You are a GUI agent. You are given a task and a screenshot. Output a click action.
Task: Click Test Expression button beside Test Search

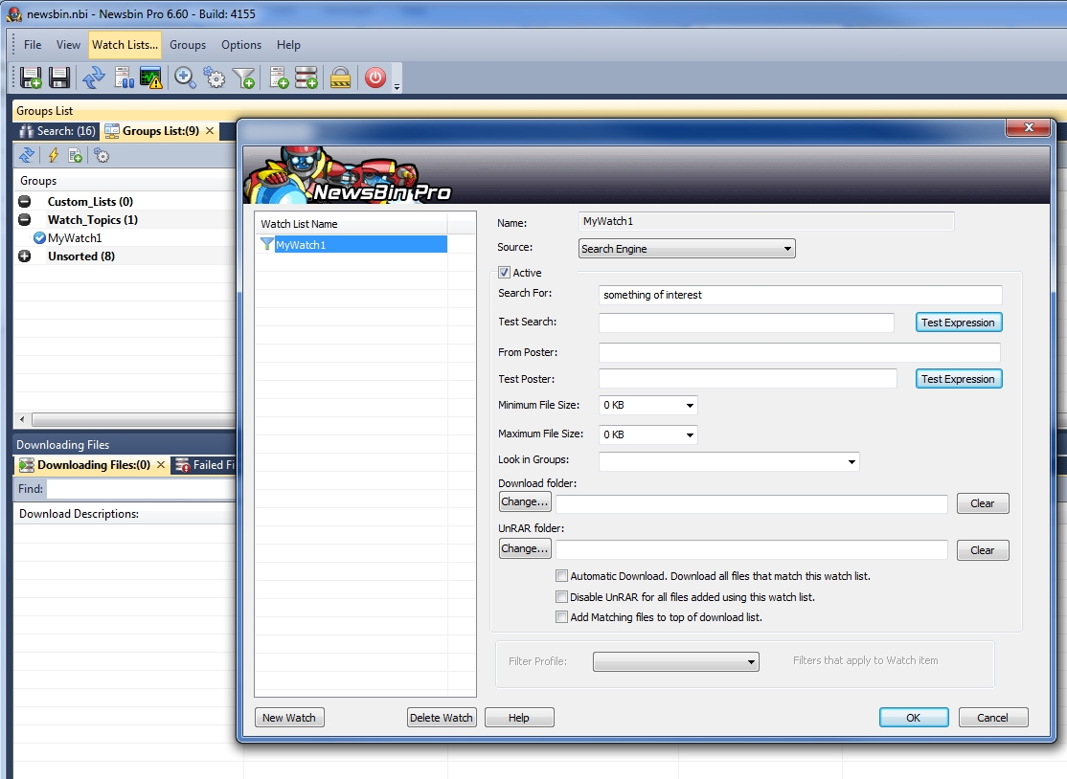(958, 323)
